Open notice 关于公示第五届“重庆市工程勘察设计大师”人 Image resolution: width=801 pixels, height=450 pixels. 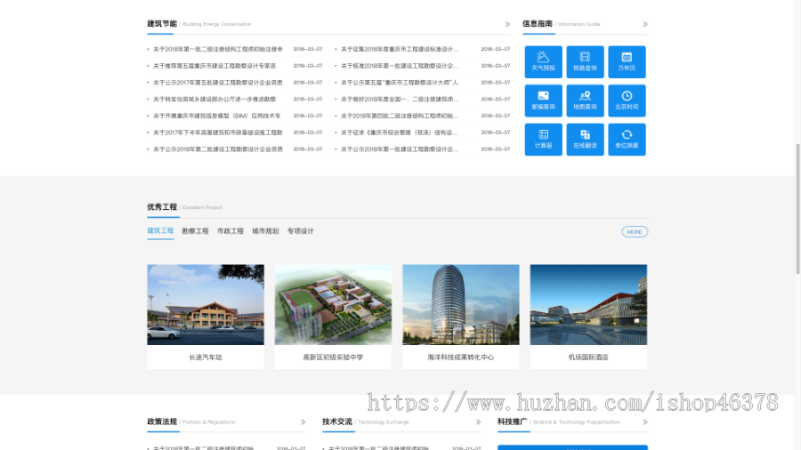400,82
